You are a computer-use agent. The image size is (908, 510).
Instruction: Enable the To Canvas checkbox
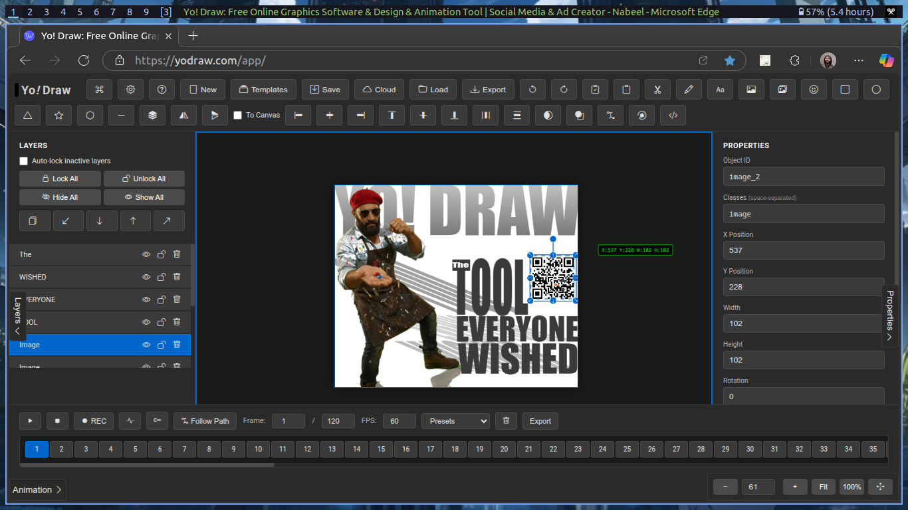[x=237, y=114]
